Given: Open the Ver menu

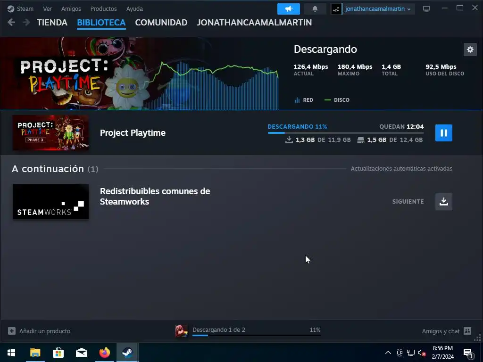Looking at the screenshot, I should pos(48,8).
